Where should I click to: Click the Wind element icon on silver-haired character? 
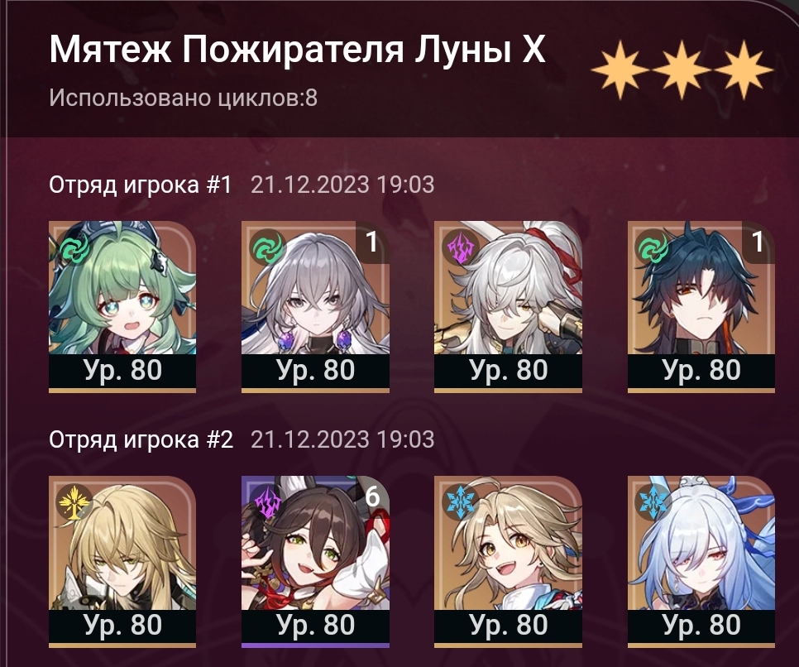tap(267, 248)
